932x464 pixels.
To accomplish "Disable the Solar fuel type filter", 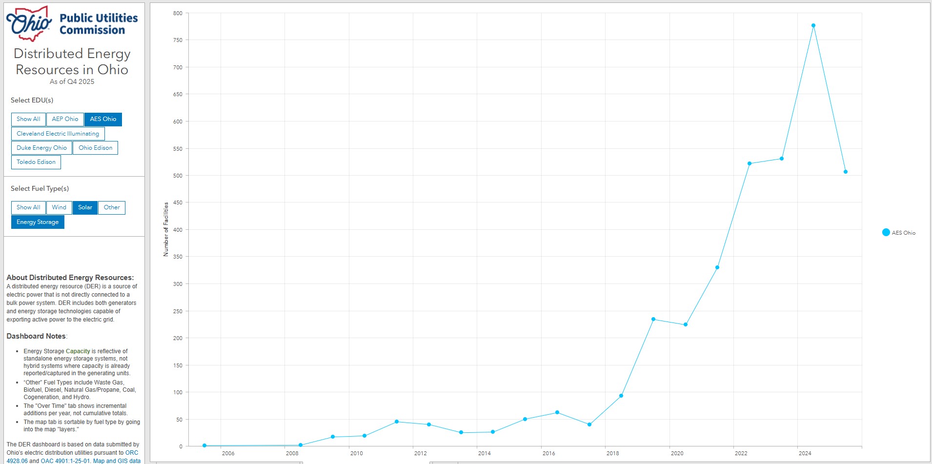I will coord(85,207).
